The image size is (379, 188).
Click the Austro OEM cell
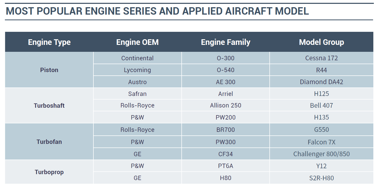(137, 82)
